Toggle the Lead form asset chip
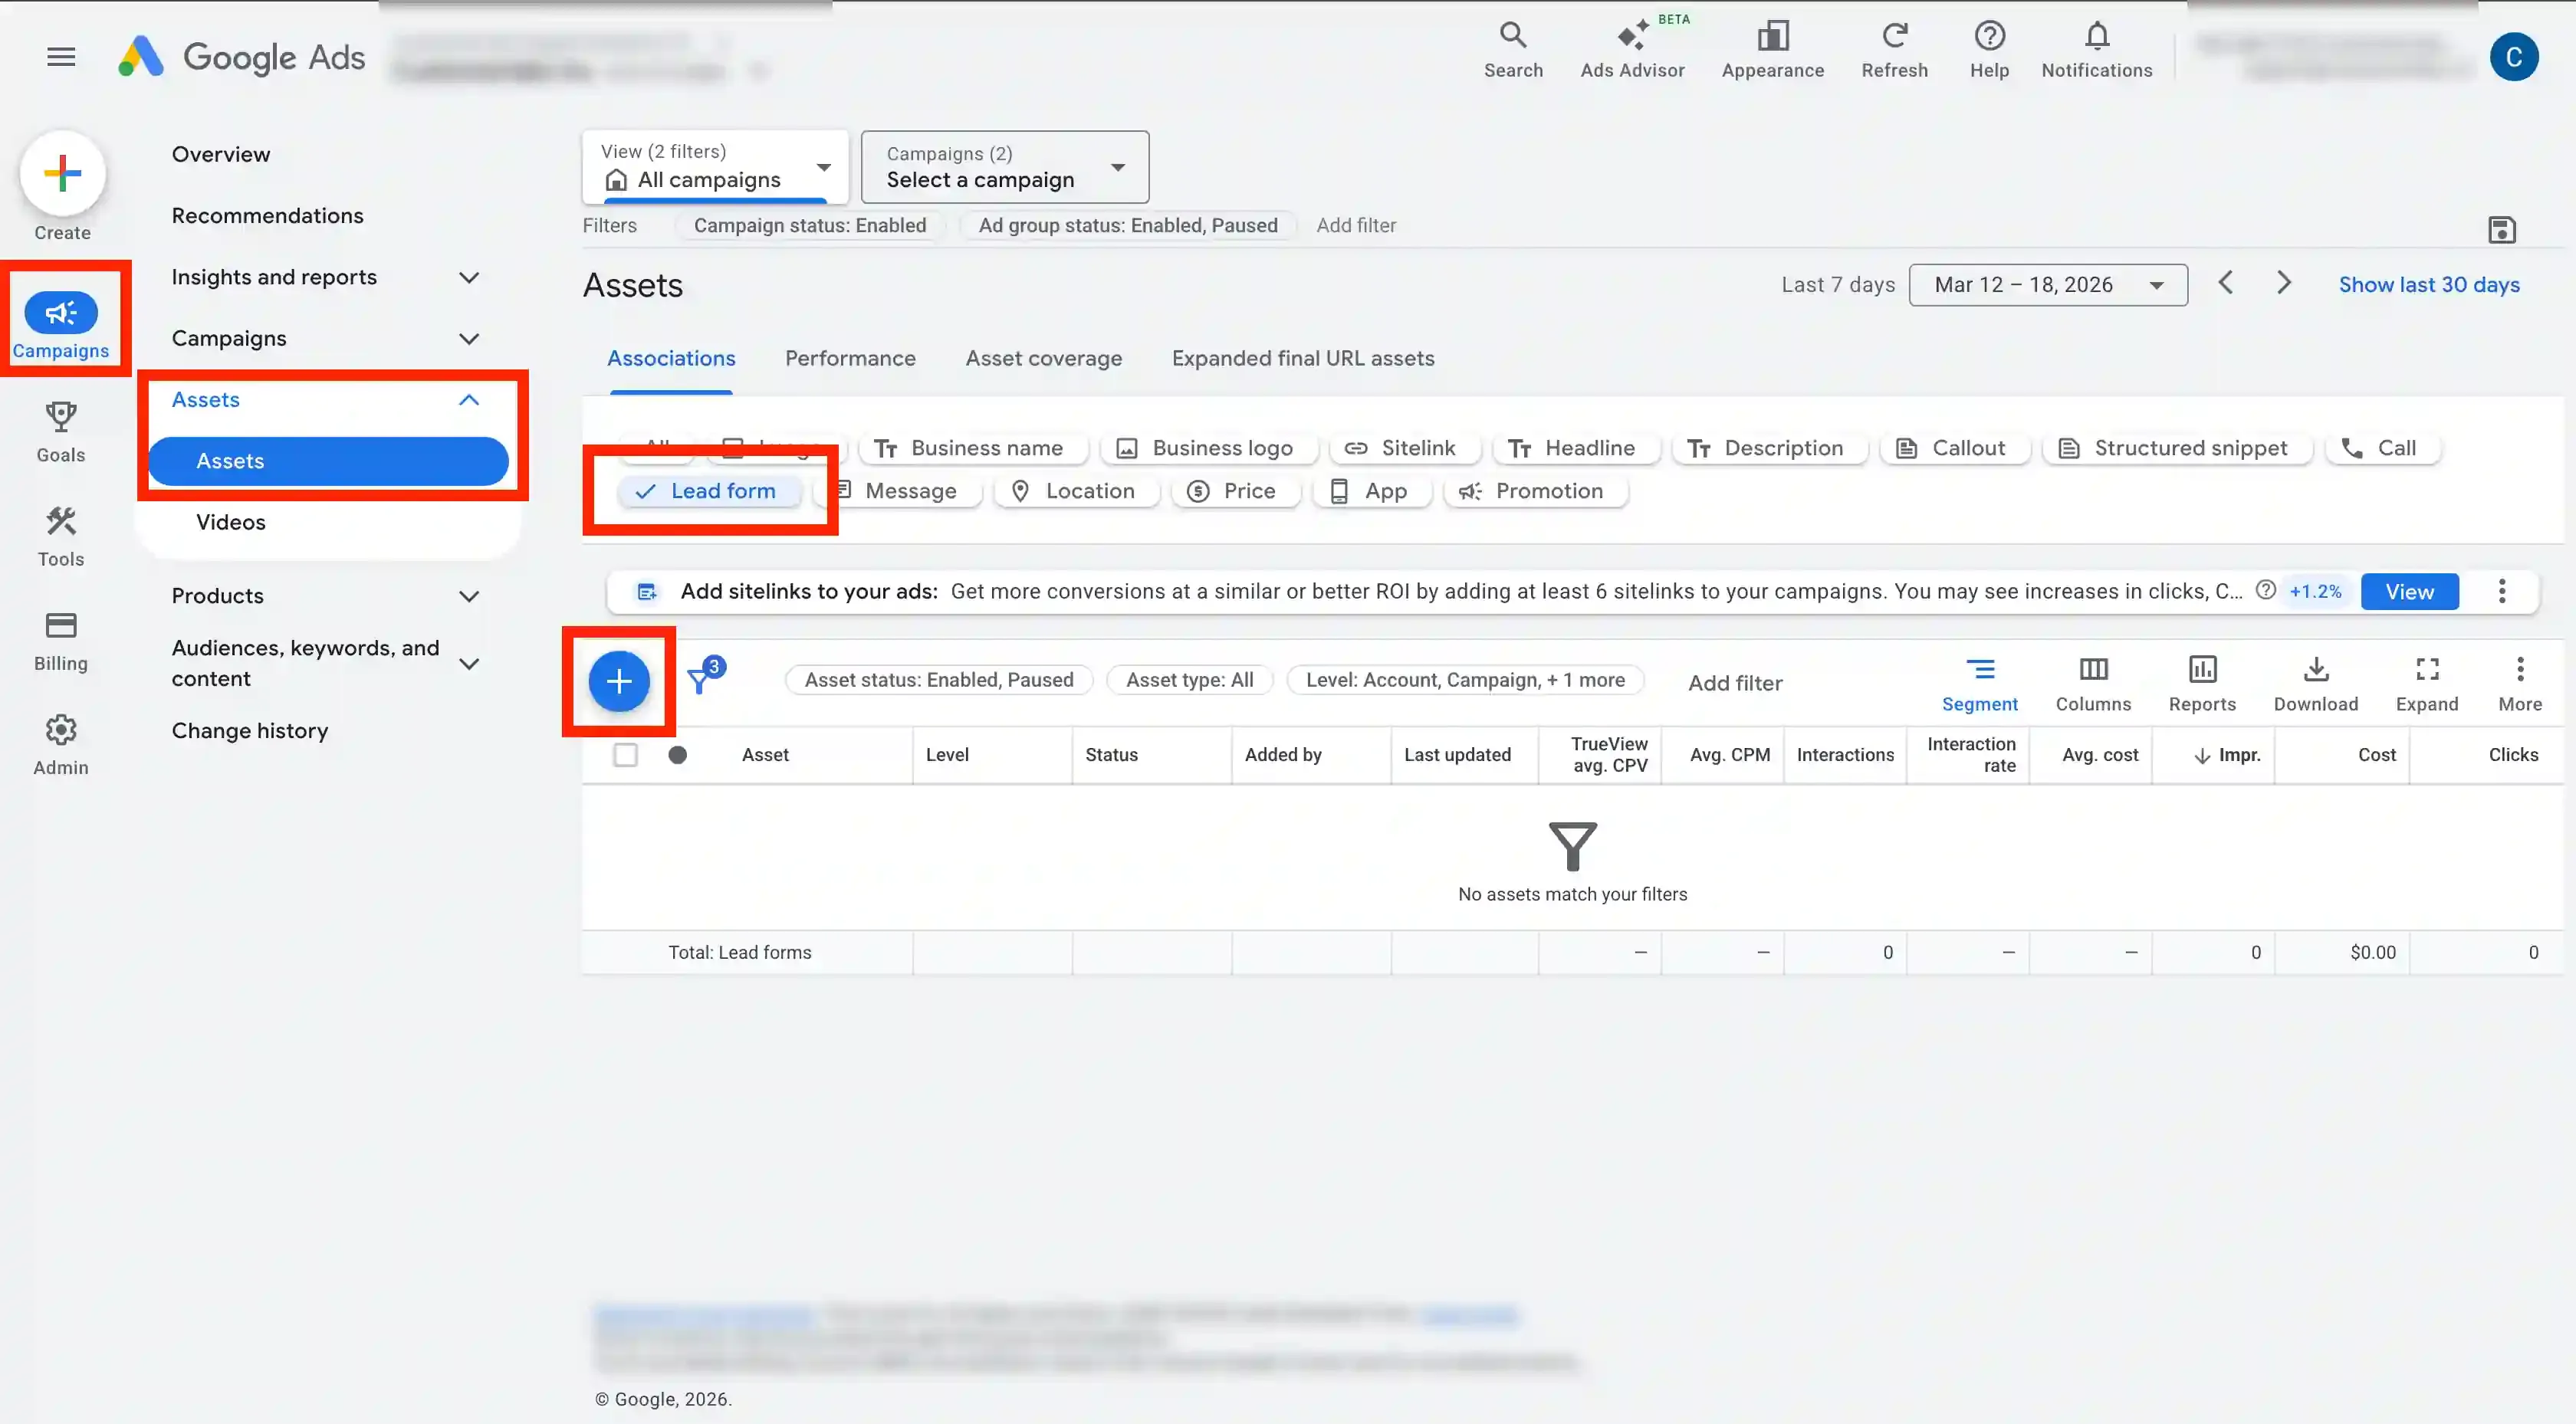The image size is (2576, 1424). pyautogui.click(x=709, y=491)
